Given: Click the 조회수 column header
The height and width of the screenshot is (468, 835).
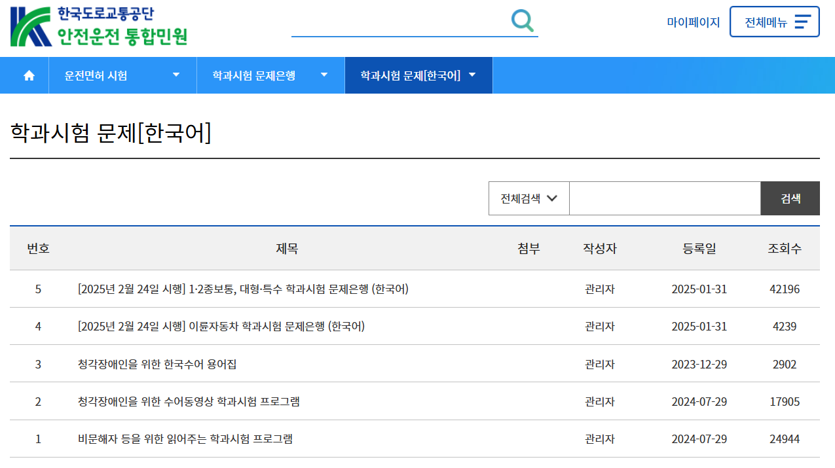Looking at the screenshot, I should coord(785,249).
